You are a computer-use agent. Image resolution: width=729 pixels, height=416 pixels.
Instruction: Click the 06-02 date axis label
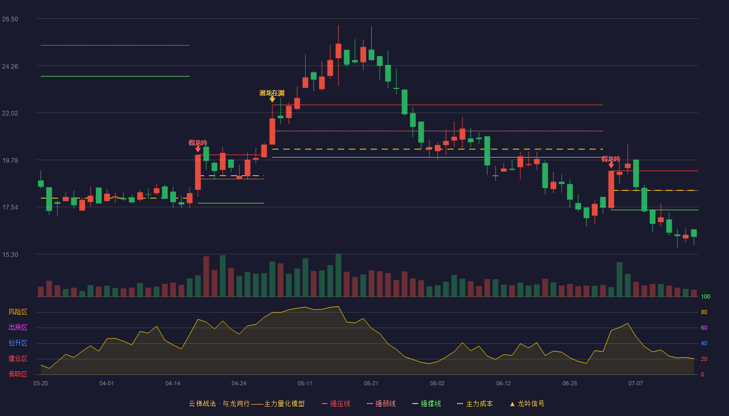pyautogui.click(x=437, y=383)
